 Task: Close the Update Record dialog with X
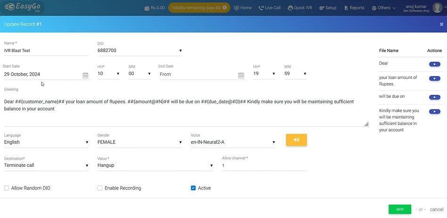pyautogui.click(x=441, y=24)
